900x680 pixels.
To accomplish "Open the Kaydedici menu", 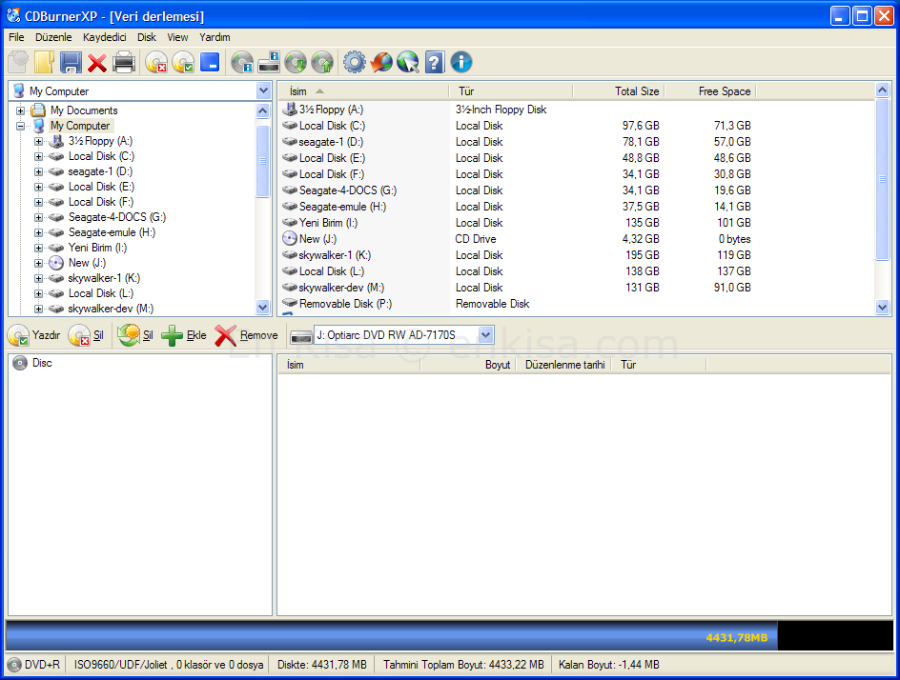I will (105, 37).
